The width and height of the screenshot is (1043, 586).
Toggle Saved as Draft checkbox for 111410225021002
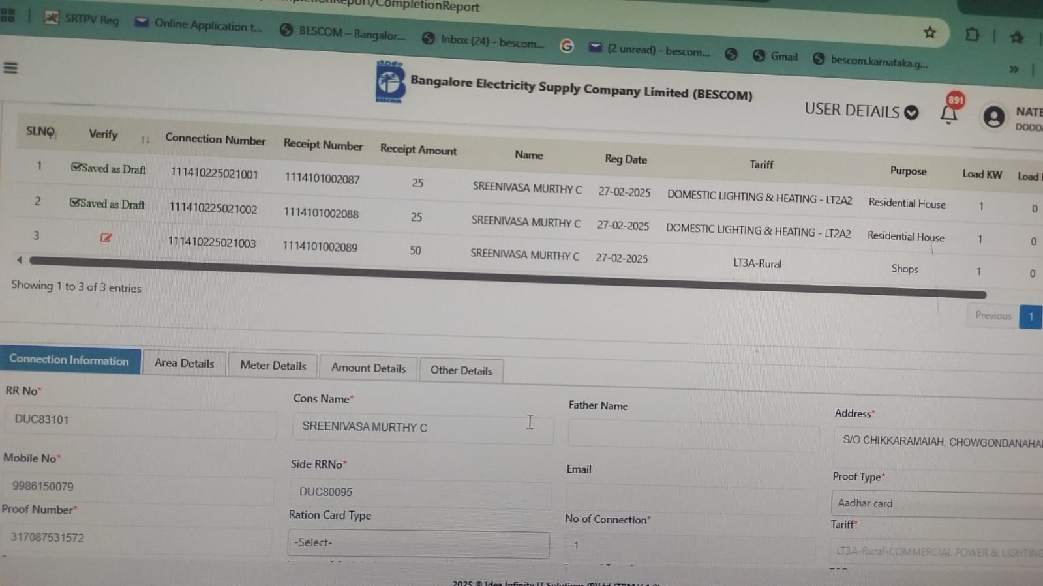pos(74,203)
